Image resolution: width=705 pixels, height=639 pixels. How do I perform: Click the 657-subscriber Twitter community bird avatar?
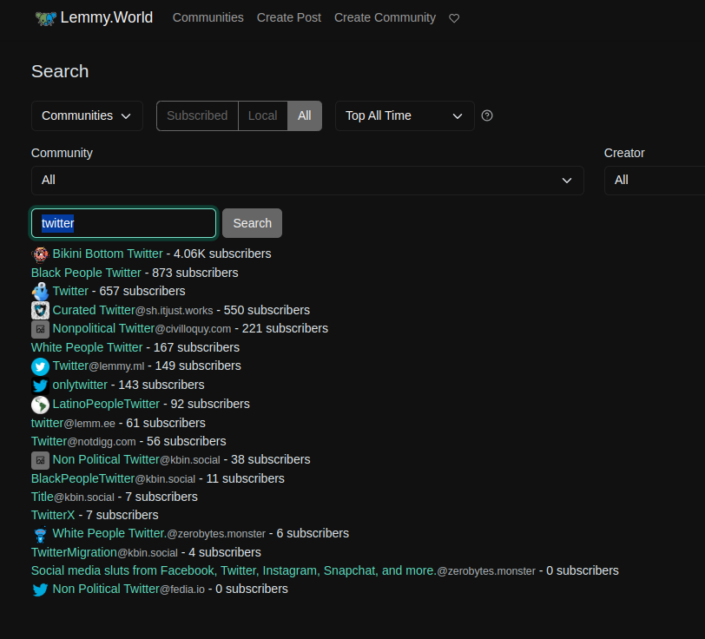point(40,292)
